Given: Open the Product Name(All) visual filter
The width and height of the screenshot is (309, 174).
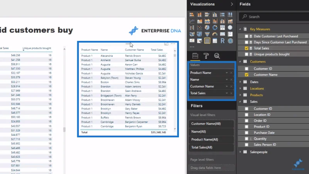Looking at the screenshot, I should pos(211,140).
